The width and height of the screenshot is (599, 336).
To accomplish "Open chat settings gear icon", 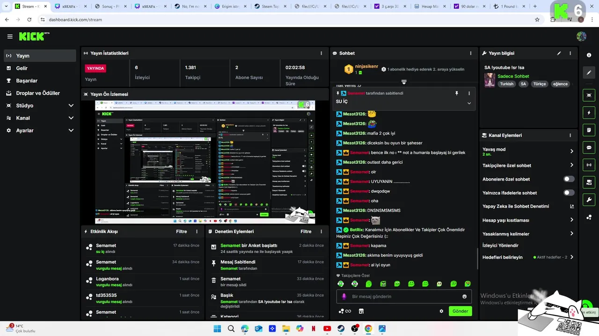I will (x=441, y=311).
